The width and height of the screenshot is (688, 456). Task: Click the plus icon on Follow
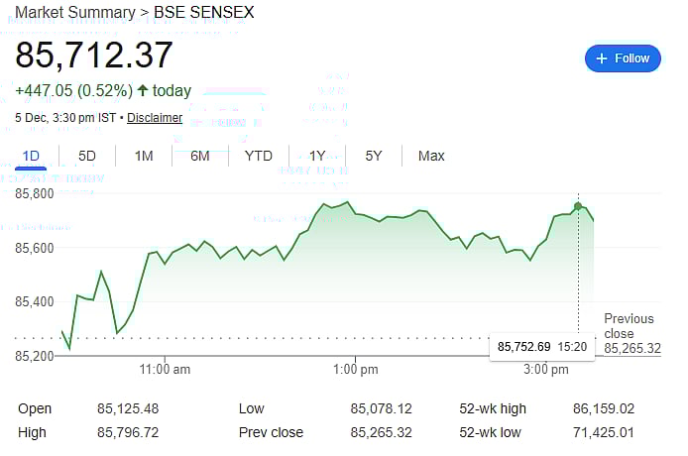coord(600,58)
